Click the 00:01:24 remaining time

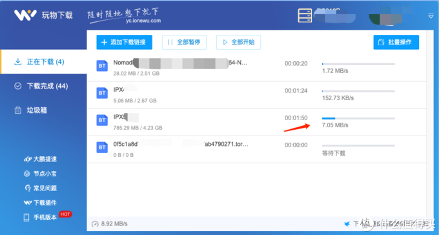click(296, 91)
